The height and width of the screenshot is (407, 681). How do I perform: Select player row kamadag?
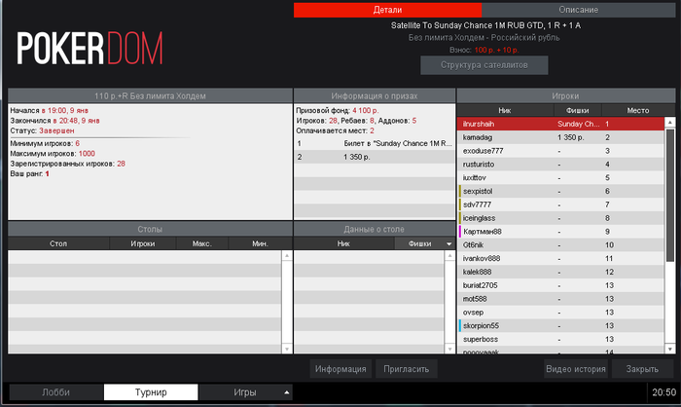pos(560,137)
